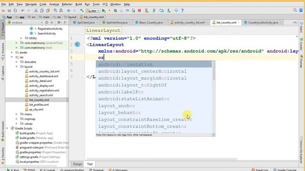Click the Search Everywhere magnifier icon
305x171 pixels.
point(295,10)
